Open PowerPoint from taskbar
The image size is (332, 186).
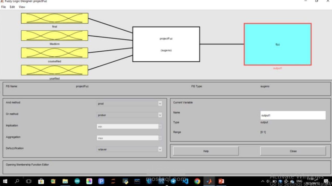[221, 181]
